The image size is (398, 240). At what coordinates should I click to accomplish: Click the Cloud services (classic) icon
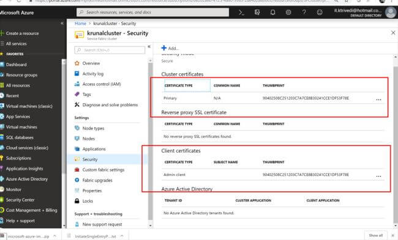(2, 148)
